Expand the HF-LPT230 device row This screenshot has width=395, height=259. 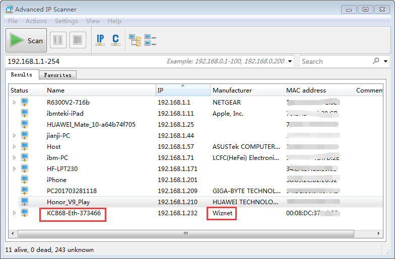click(x=14, y=169)
